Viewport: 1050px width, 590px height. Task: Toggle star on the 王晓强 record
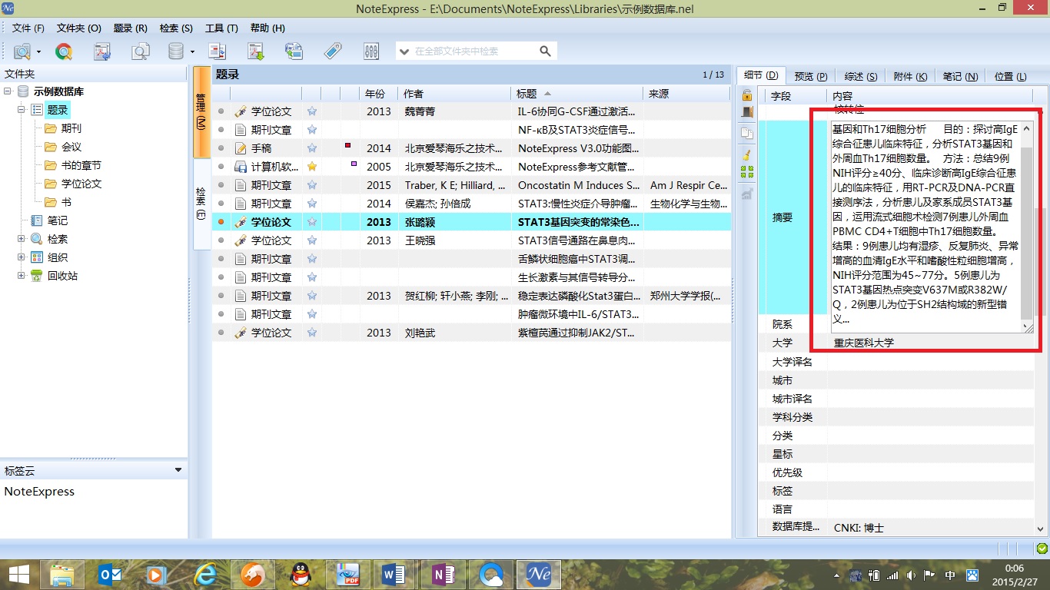(312, 240)
